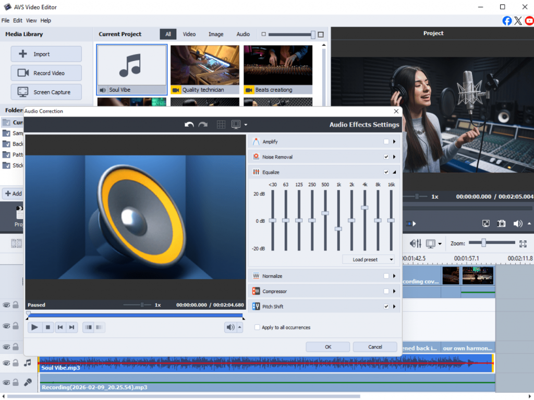Open the Edit menu
This screenshot has height=400, width=534.
[x=18, y=20]
